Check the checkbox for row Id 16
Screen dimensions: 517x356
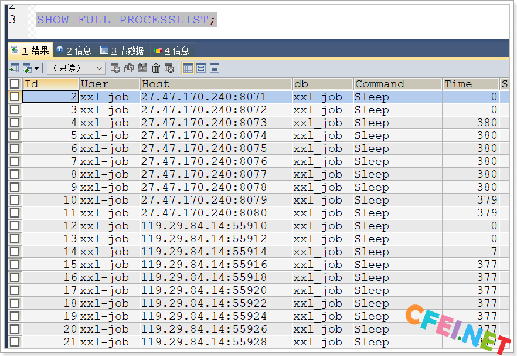coord(15,277)
